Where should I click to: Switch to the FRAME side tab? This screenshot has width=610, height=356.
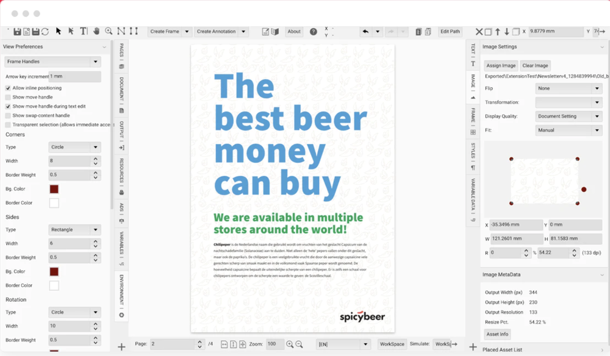473,121
